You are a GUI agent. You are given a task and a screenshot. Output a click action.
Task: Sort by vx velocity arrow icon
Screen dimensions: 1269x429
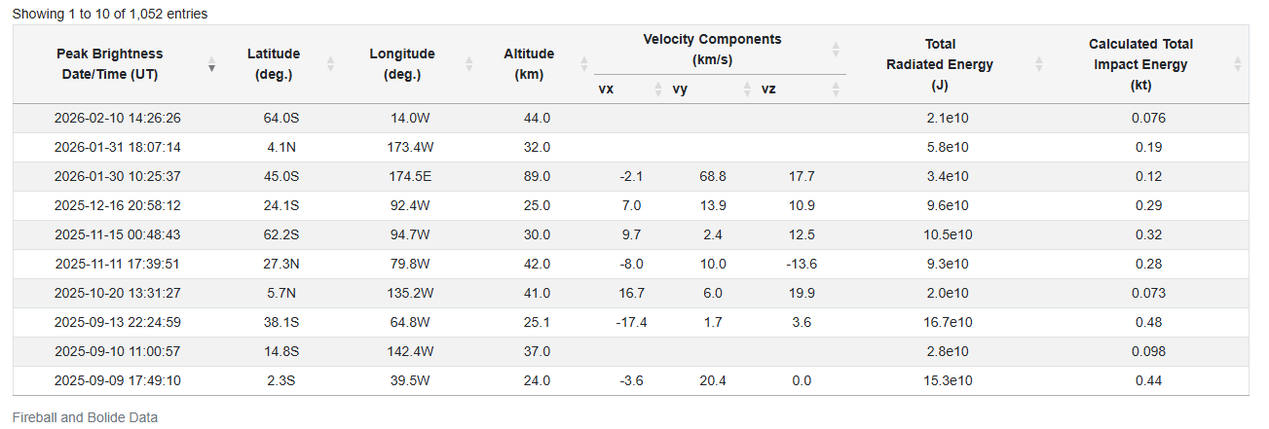[x=658, y=89]
